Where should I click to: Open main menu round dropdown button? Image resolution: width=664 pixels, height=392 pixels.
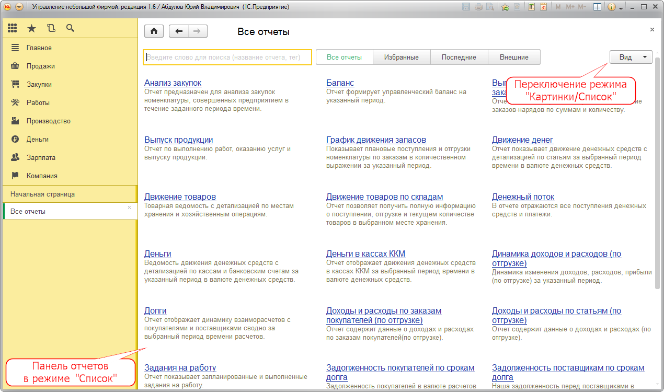click(x=19, y=7)
